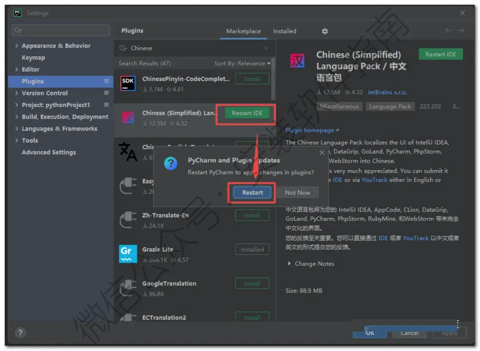Open the Sort By Relevance dropdown
Screen dimensions: 480x351
coord(242,63)
